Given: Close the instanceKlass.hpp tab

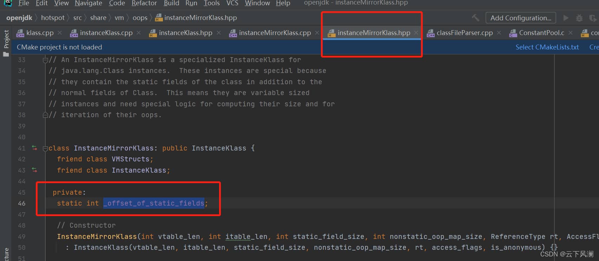Looking at the screenshot, I should coord(219,33).
